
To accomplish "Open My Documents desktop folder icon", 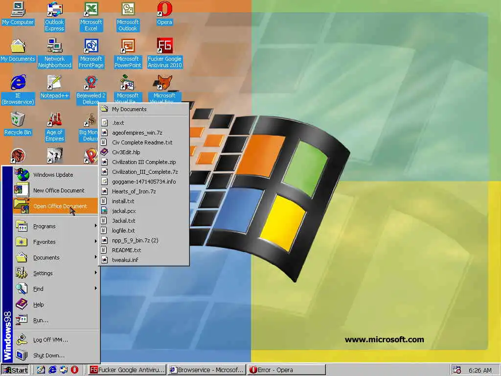I will click(x=18, y=50).
